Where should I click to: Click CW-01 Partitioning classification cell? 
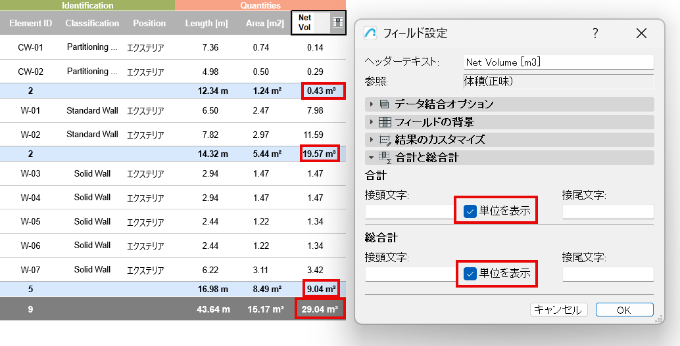[x=92, y=47]
